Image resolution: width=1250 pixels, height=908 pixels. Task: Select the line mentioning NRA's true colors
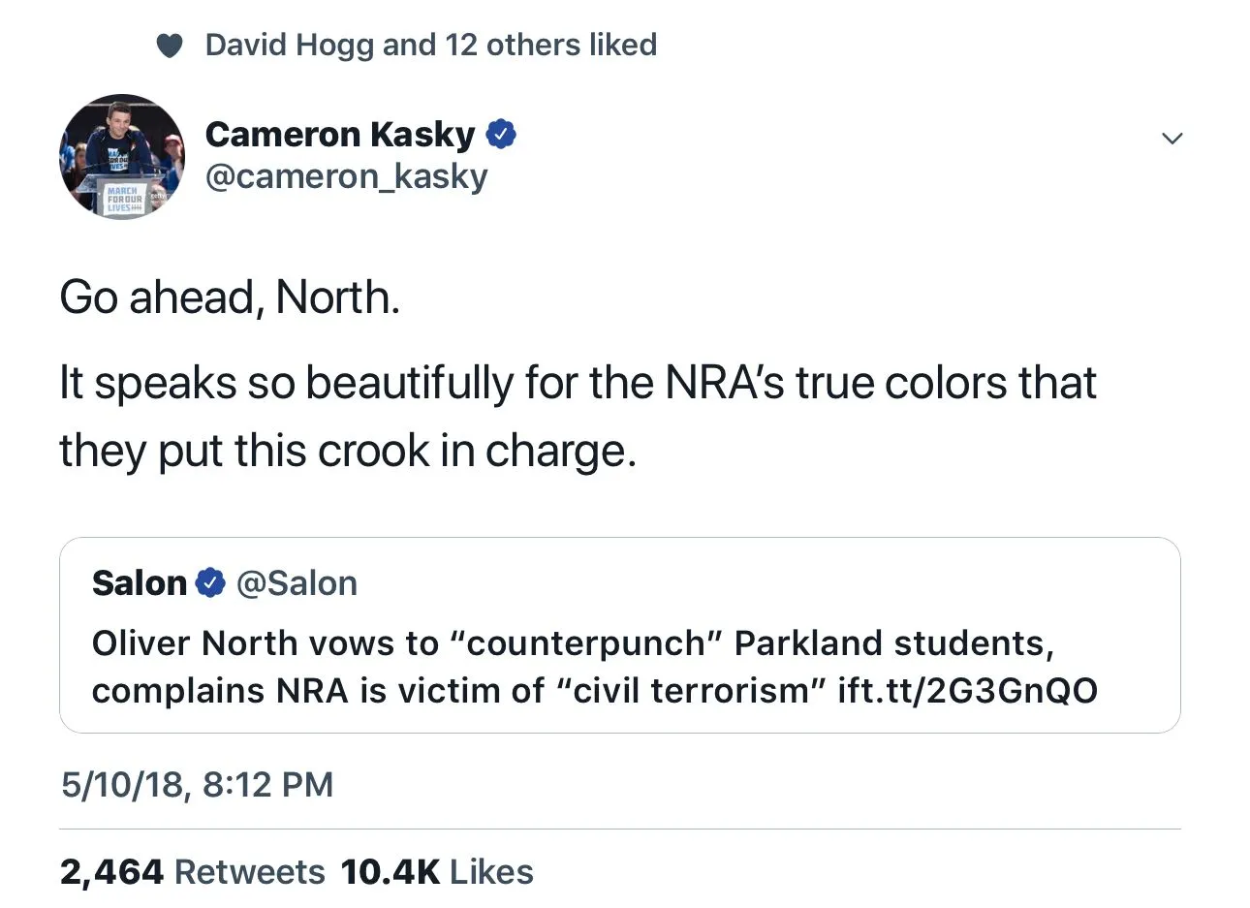click(x=578, y=383)
